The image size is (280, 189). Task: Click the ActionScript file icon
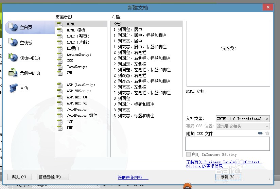pyautogui.click(x=60, y=54)
